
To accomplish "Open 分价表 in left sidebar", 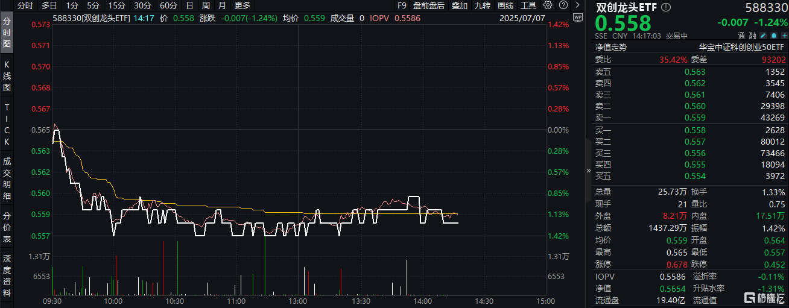I will point(7,227).
